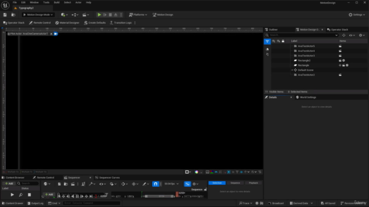Image resolution: width=369 pixels, height=207 pixels.
Task: Click the Remote Control play button
Action: 12,195
